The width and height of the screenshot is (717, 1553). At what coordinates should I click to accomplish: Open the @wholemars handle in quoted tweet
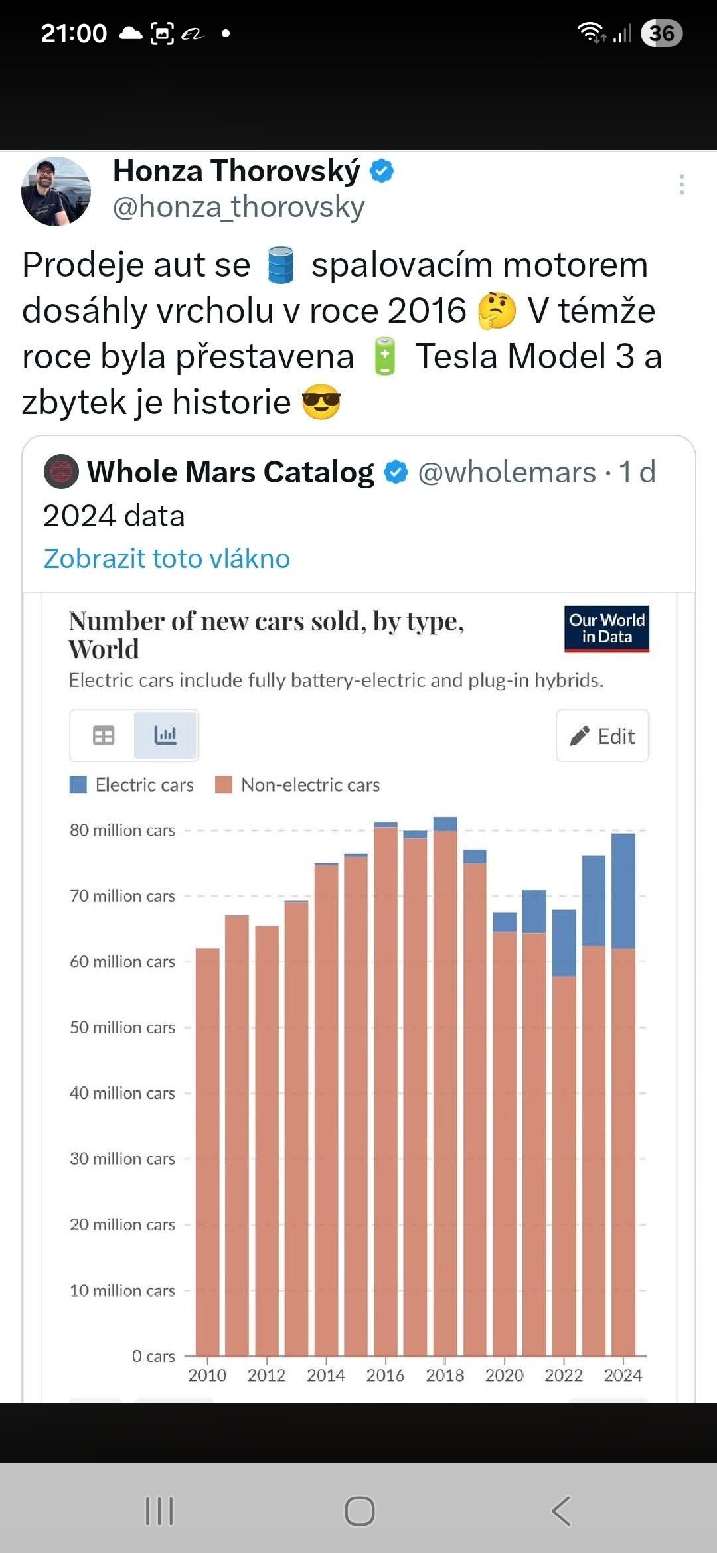(x=507, y=473)
